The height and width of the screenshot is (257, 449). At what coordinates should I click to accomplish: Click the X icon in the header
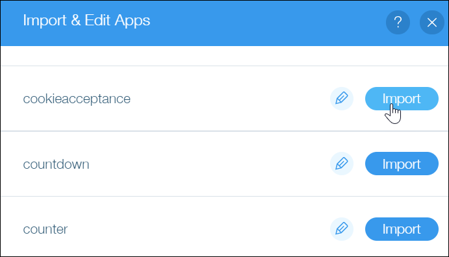(x=432, y=22)
